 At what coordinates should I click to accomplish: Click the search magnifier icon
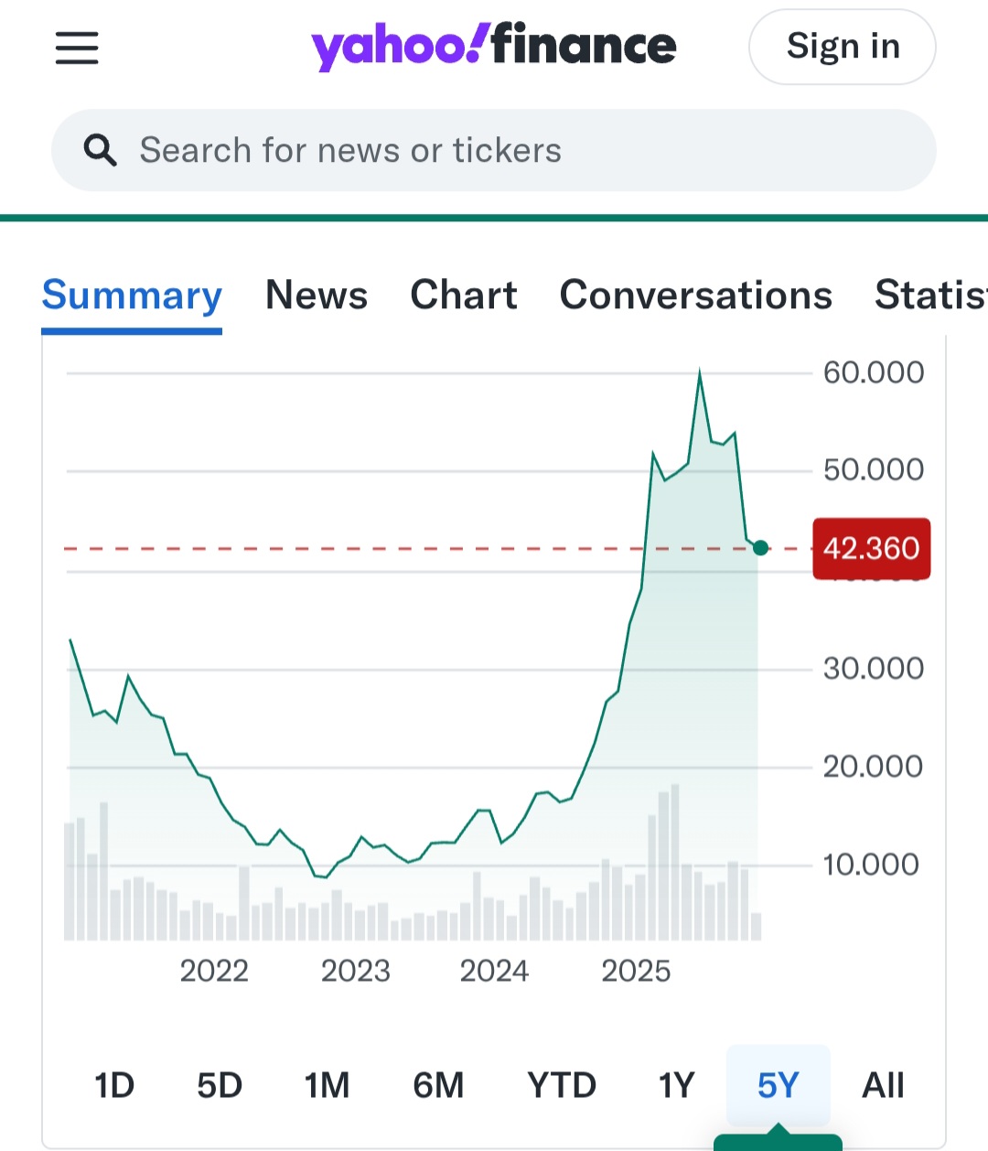[101, 150]
